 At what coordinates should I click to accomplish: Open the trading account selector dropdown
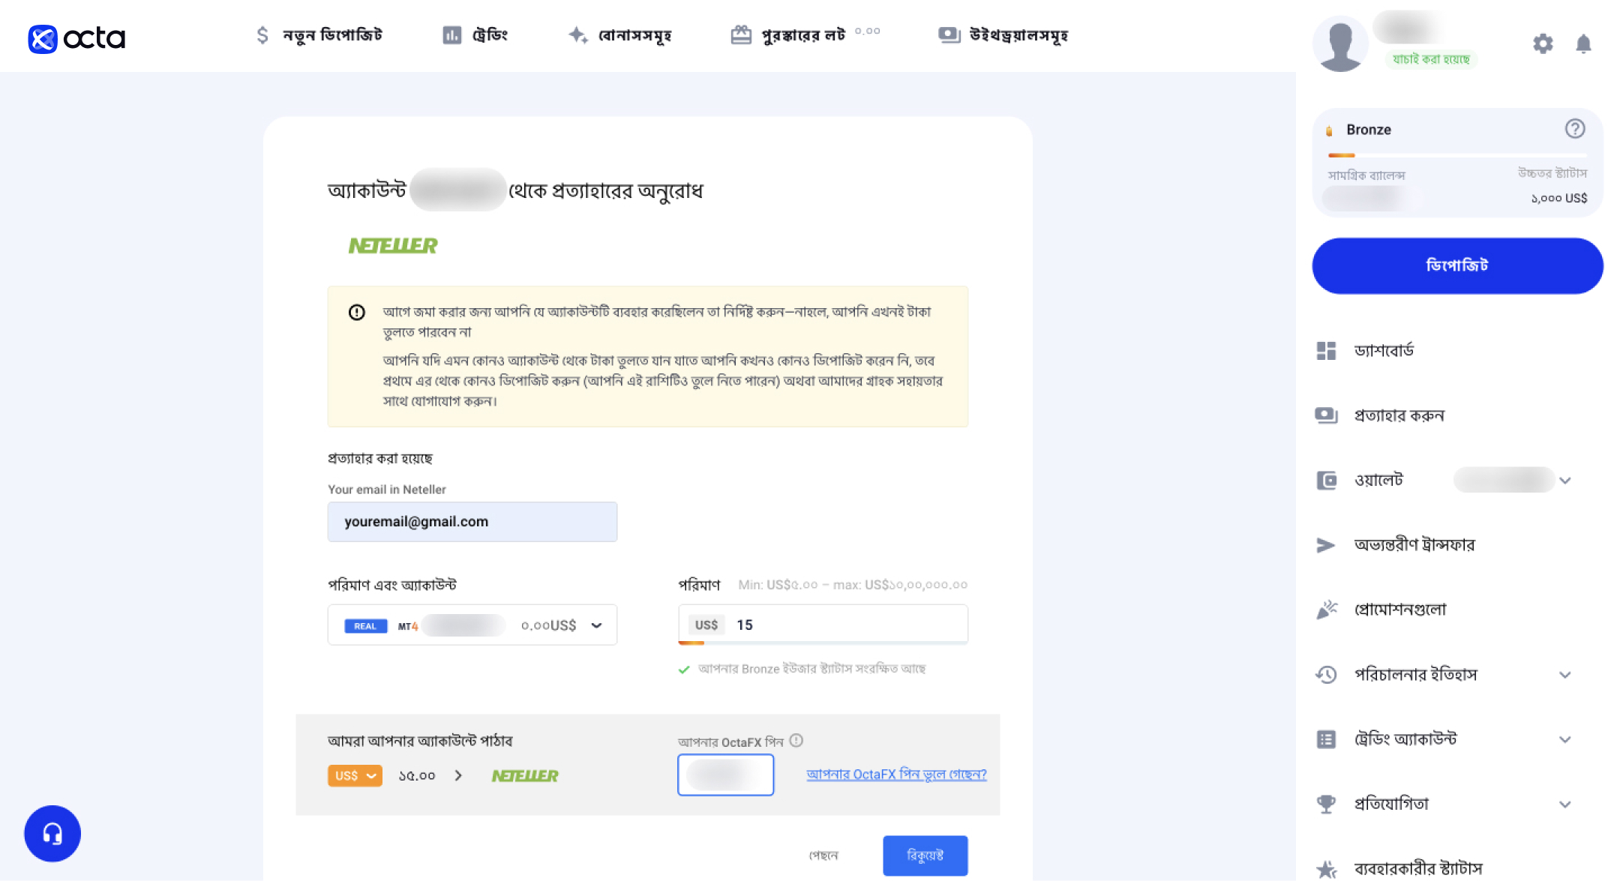(x=472, y=625)
